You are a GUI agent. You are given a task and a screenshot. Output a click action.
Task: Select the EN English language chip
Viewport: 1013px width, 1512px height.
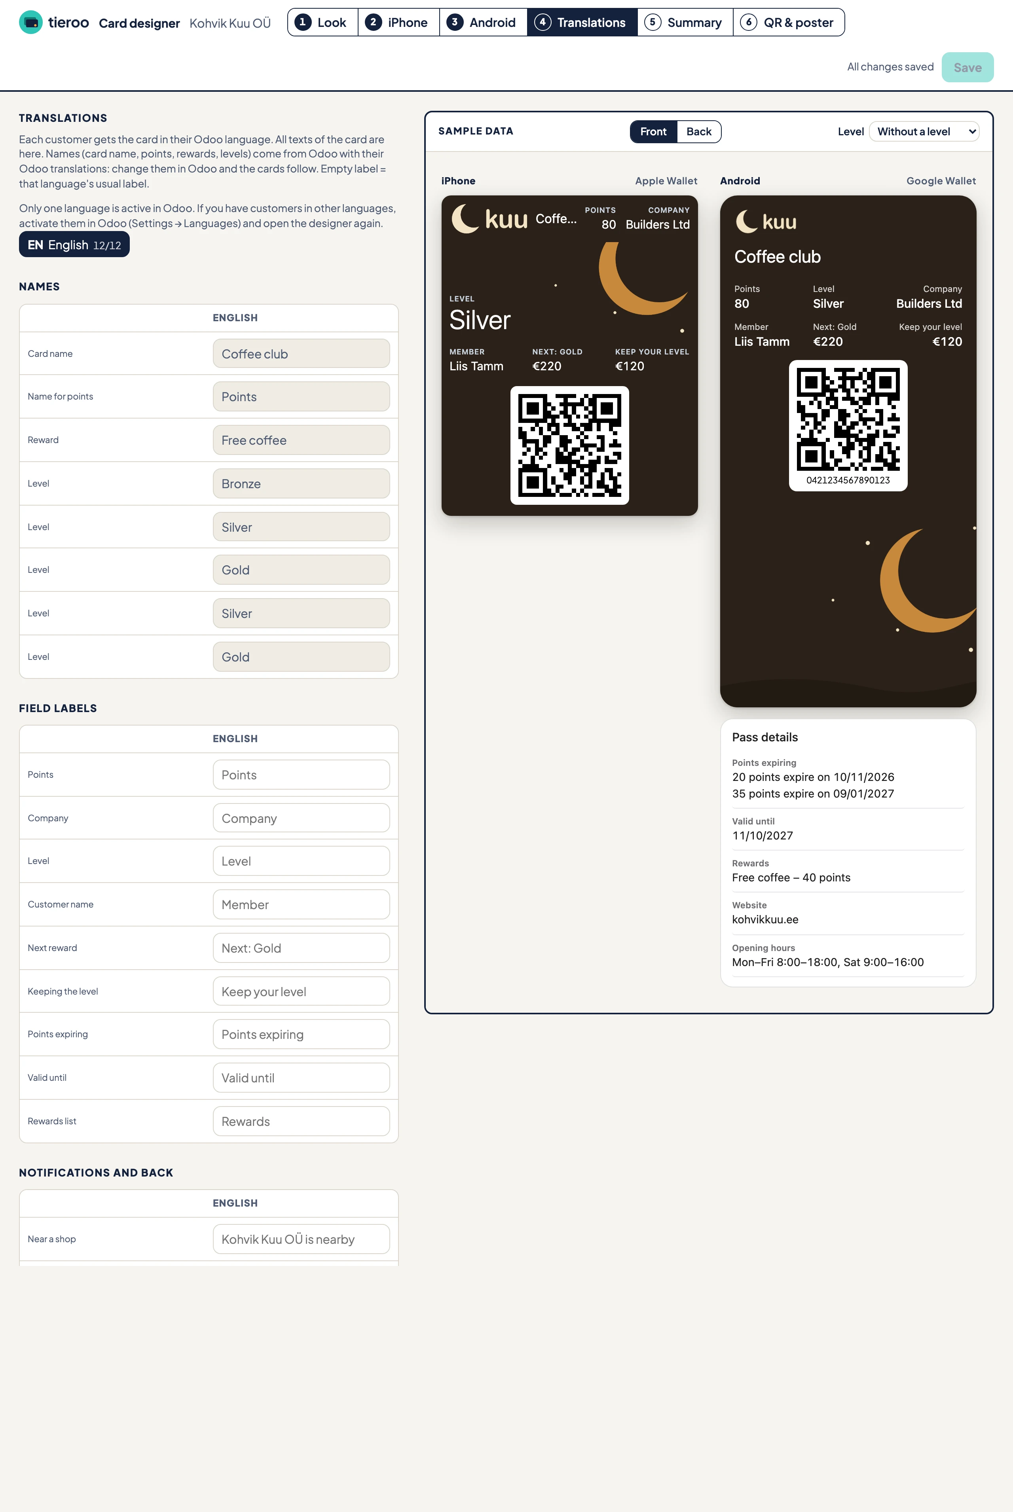(x=74, y=245)
